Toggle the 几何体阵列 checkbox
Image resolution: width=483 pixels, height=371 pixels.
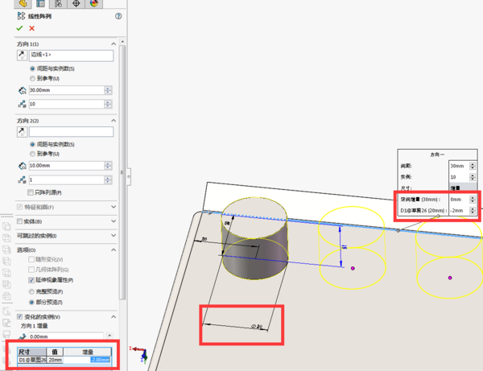point(31,270)
